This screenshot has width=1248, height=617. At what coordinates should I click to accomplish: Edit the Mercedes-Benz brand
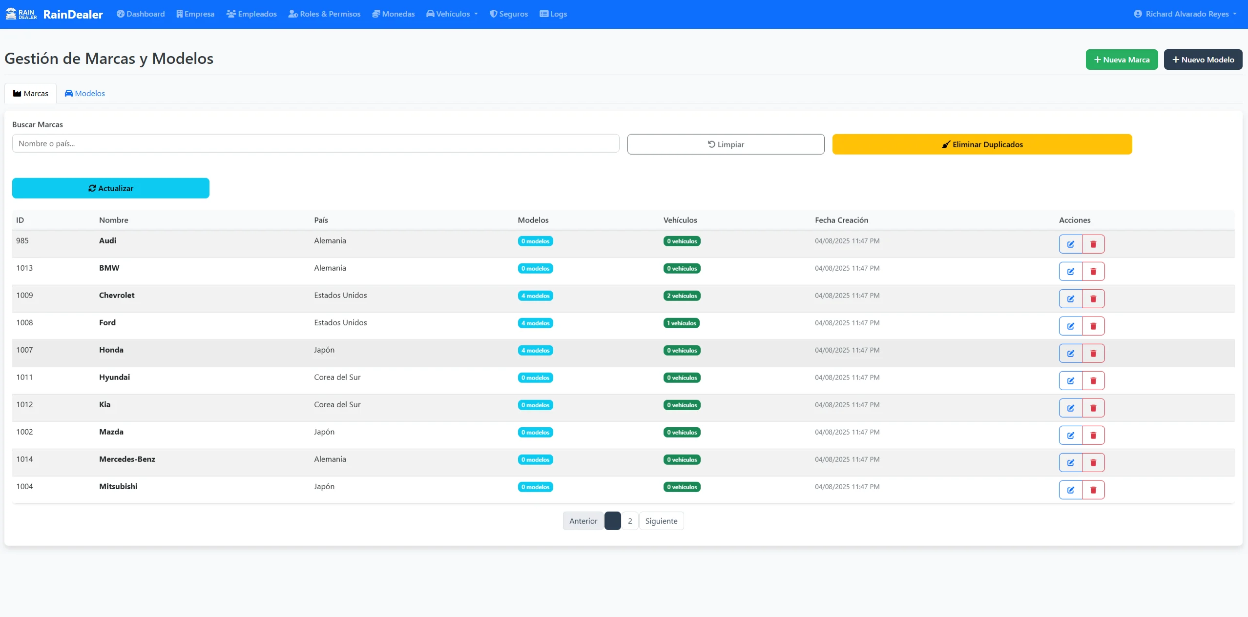[x=1070, y=462]
